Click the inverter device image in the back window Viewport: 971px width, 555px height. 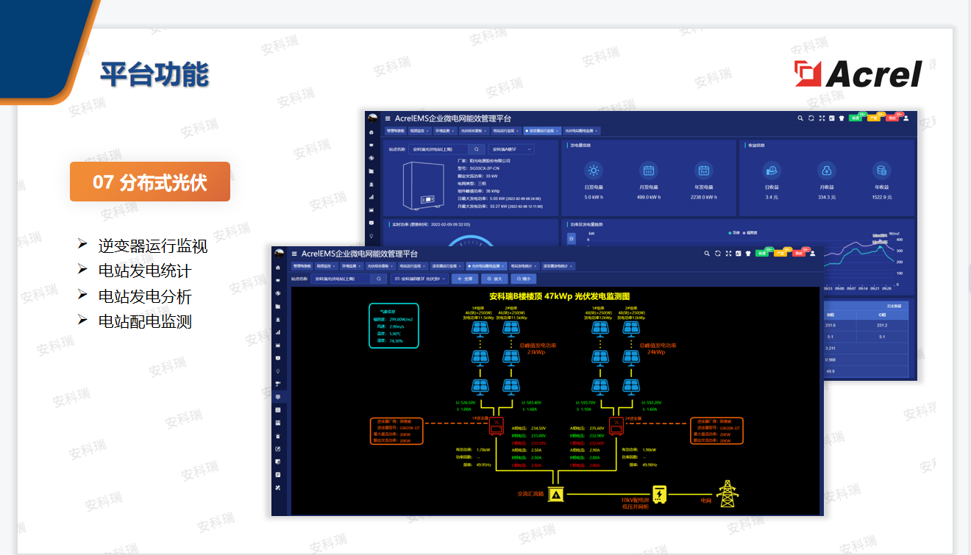click(424, 185)
